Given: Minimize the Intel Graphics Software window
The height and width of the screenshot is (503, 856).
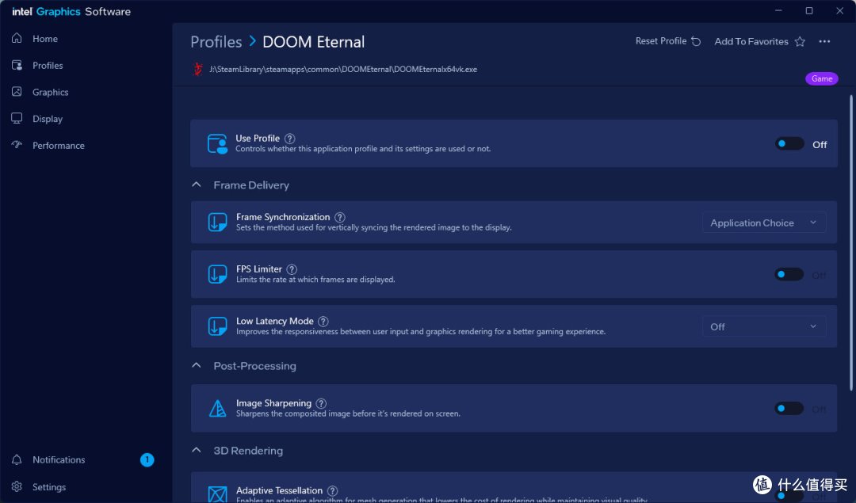Looking at the screenshot, I should point(778,11).
